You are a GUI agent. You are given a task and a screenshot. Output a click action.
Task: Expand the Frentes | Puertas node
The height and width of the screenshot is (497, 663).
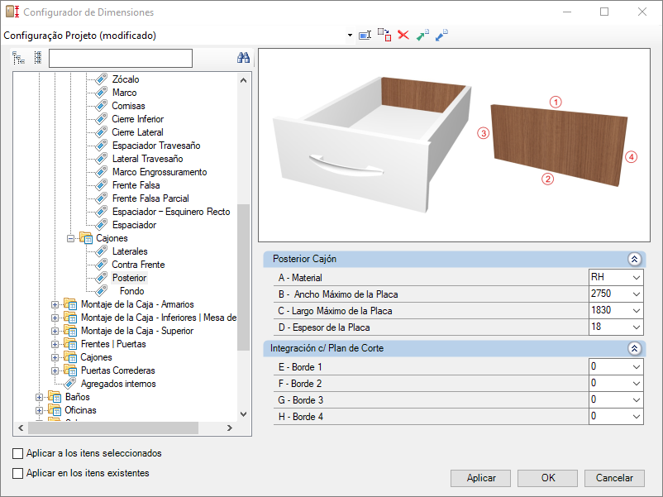click(55, 344)
